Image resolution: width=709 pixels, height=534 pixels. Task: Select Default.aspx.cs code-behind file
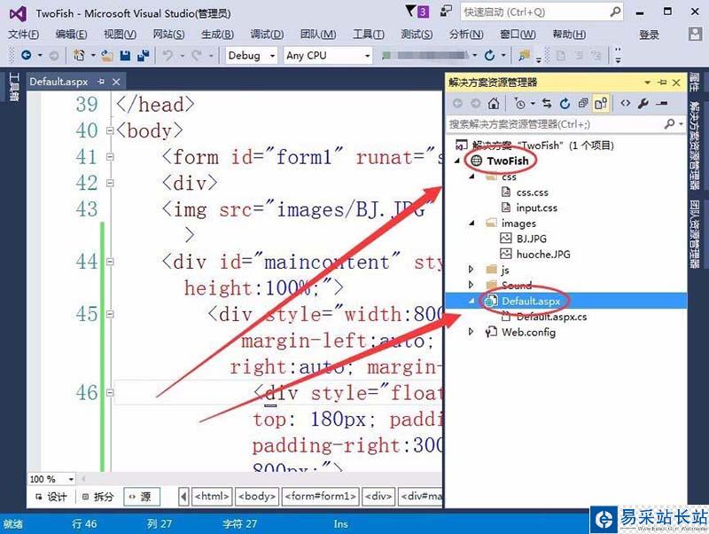(551, 317)
